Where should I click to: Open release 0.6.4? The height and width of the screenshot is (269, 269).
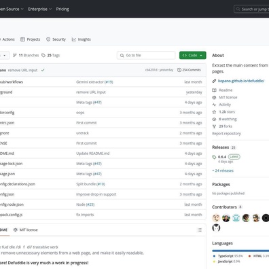pos(222,157)
